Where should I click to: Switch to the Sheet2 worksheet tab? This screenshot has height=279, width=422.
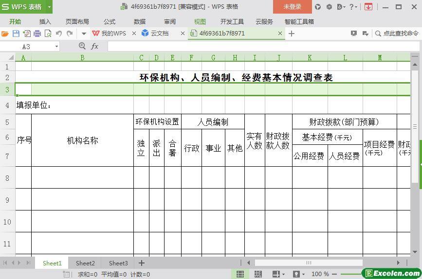85,263
